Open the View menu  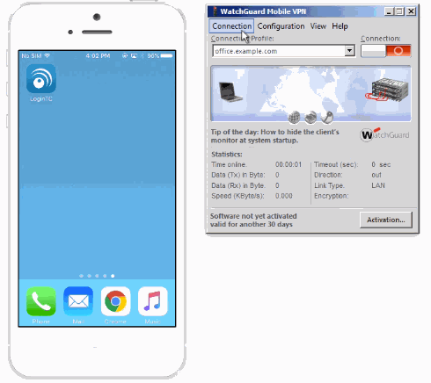tap(318, 26)
